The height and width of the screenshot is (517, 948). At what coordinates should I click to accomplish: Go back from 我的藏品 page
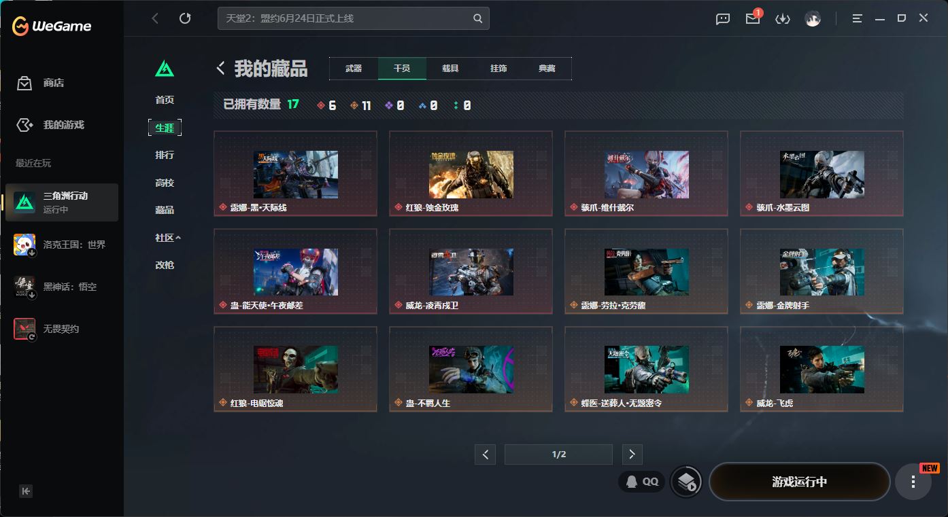pos(220,68)
